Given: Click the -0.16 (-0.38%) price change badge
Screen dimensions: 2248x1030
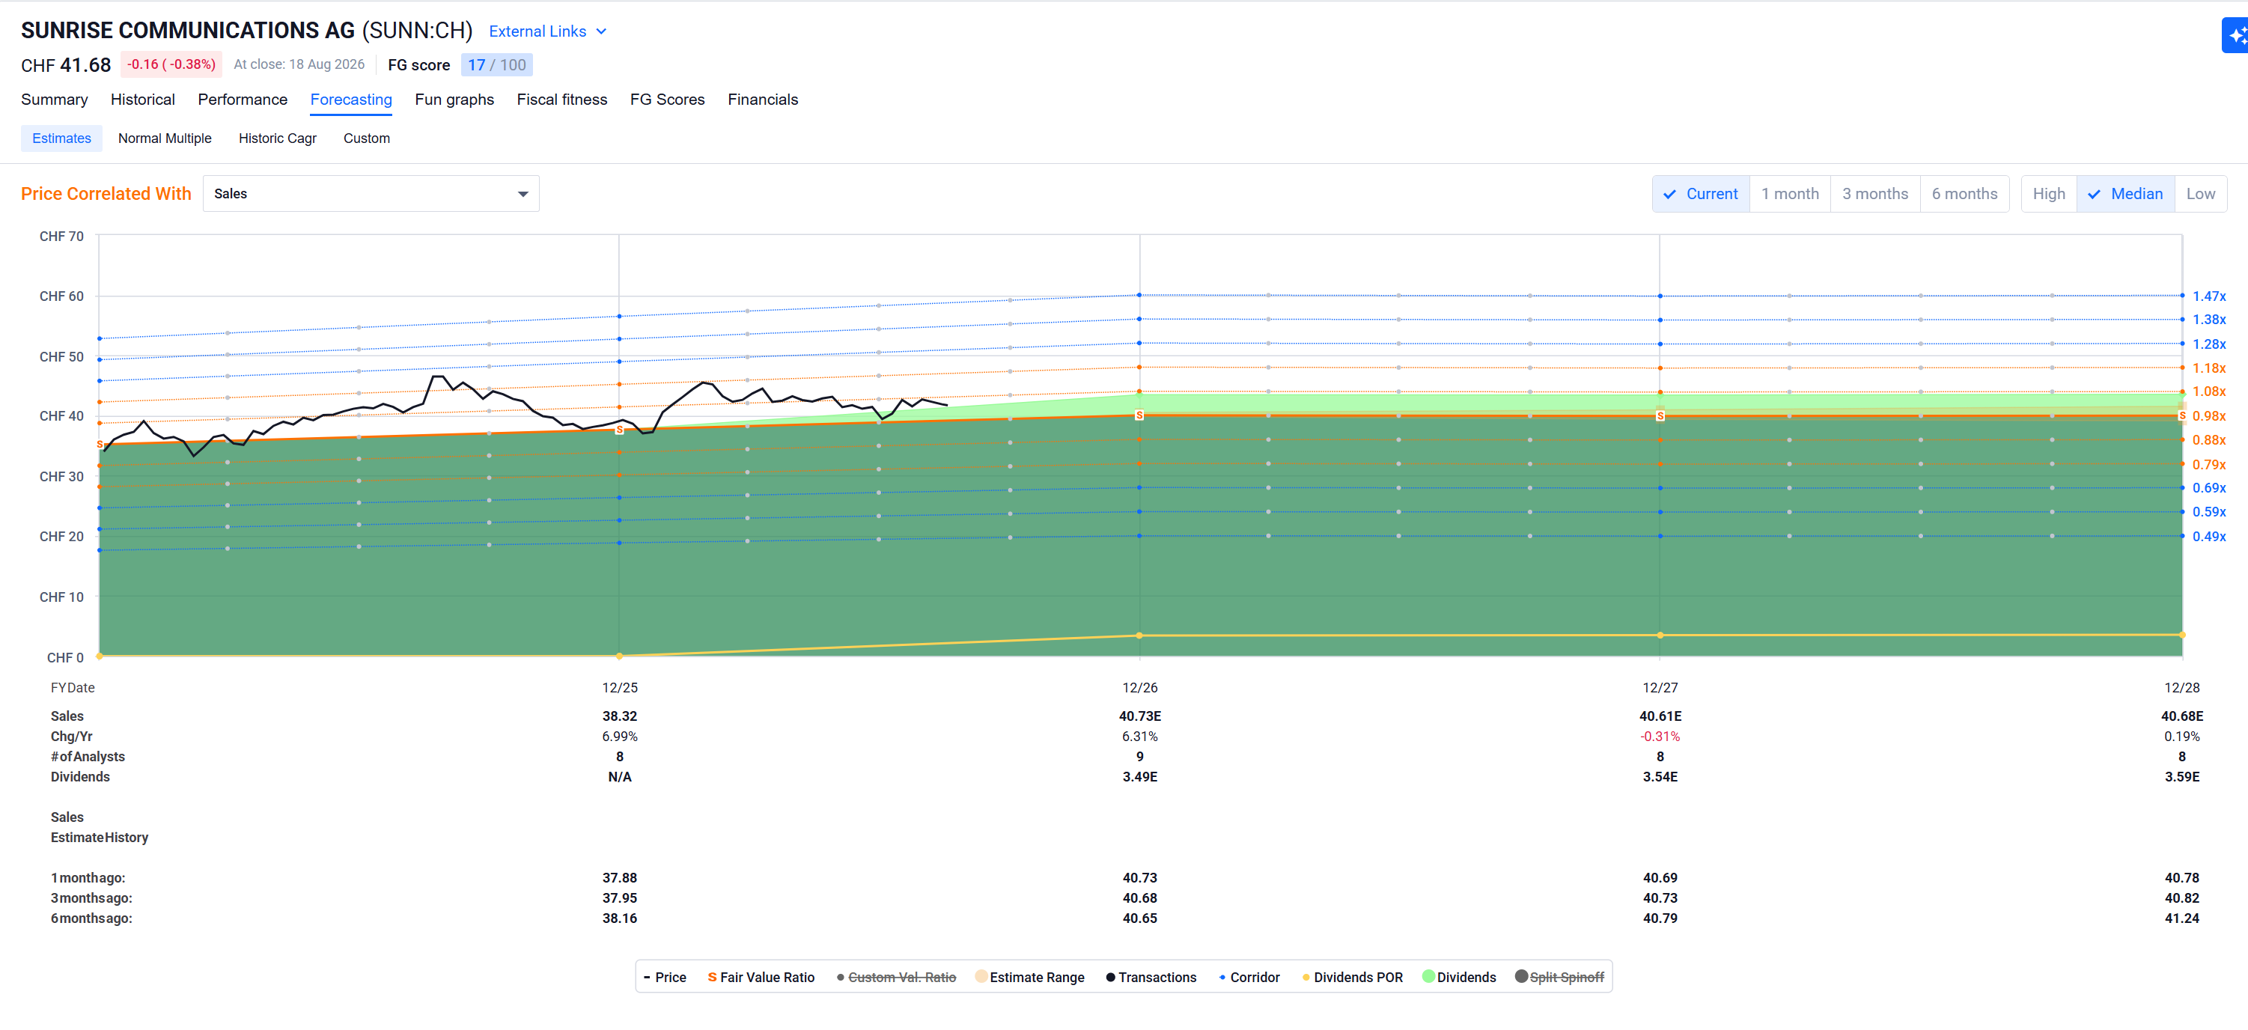Looking at the screenshot, I should point(171,64).
